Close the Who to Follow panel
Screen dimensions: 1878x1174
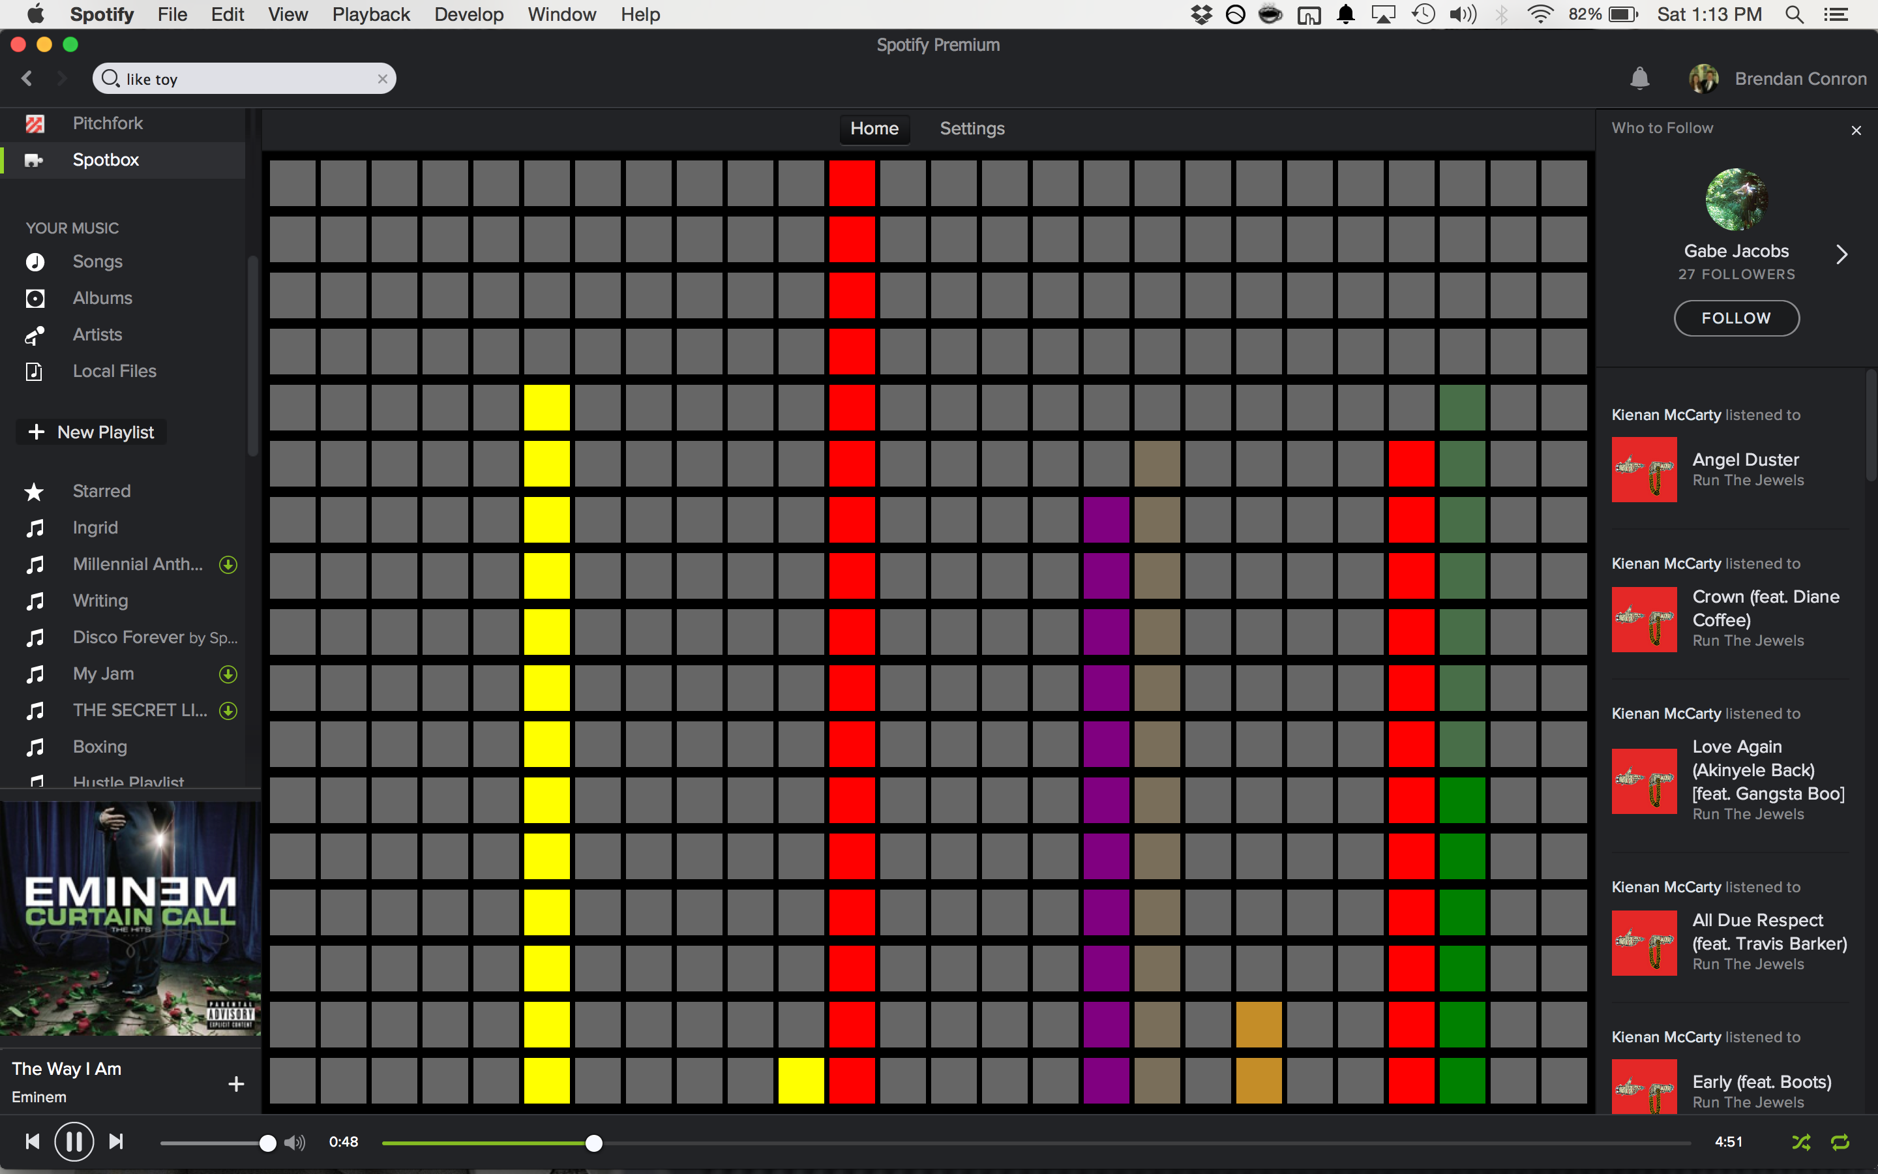point(1855,130)
